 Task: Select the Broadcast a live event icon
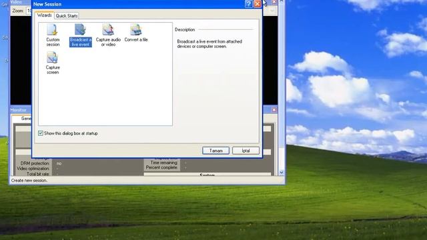click(x=80, y=35)
